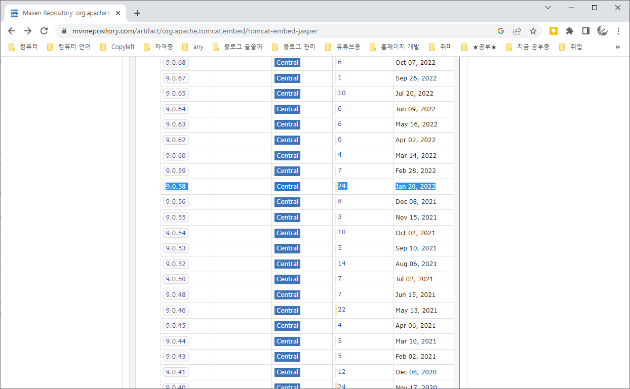Open the 블로그 관리 bookmark folder
The image size is (630, 389).
coord(294,47)
